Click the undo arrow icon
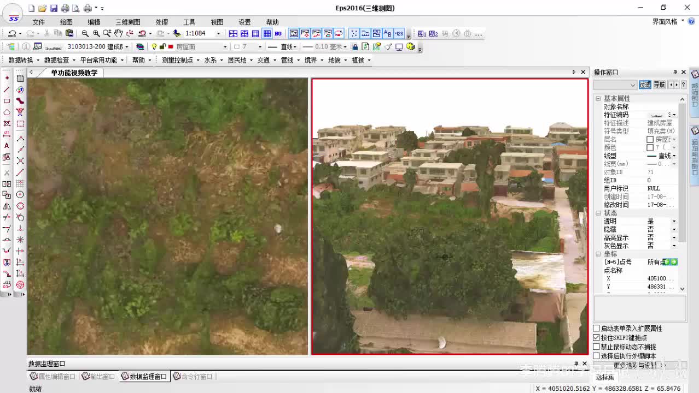 click(11, 34)
